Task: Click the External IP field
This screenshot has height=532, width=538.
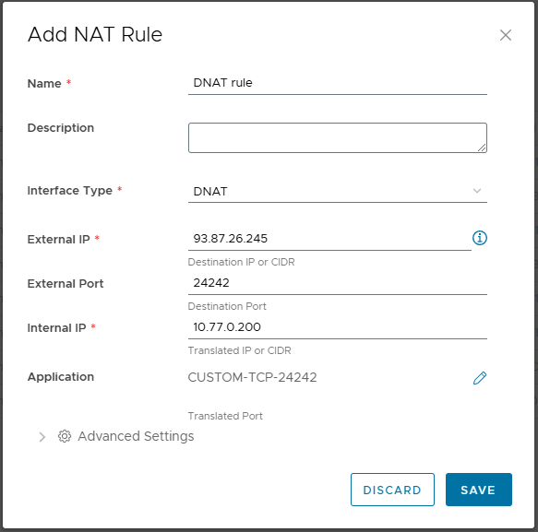Action: [x=329, y=239]
